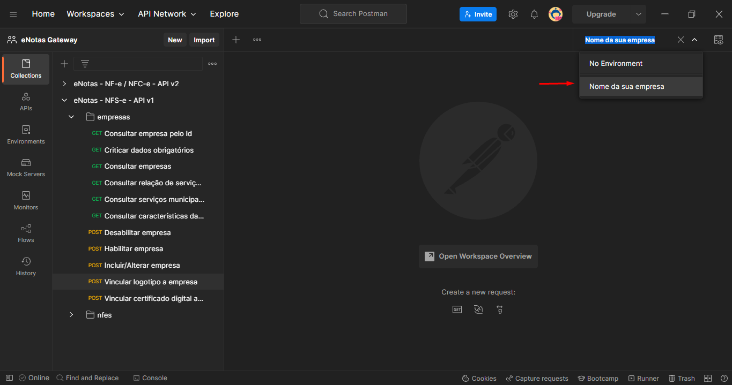Go to Explore
Viewport: 732px width, 385px height.
click(x=224, y=14)
